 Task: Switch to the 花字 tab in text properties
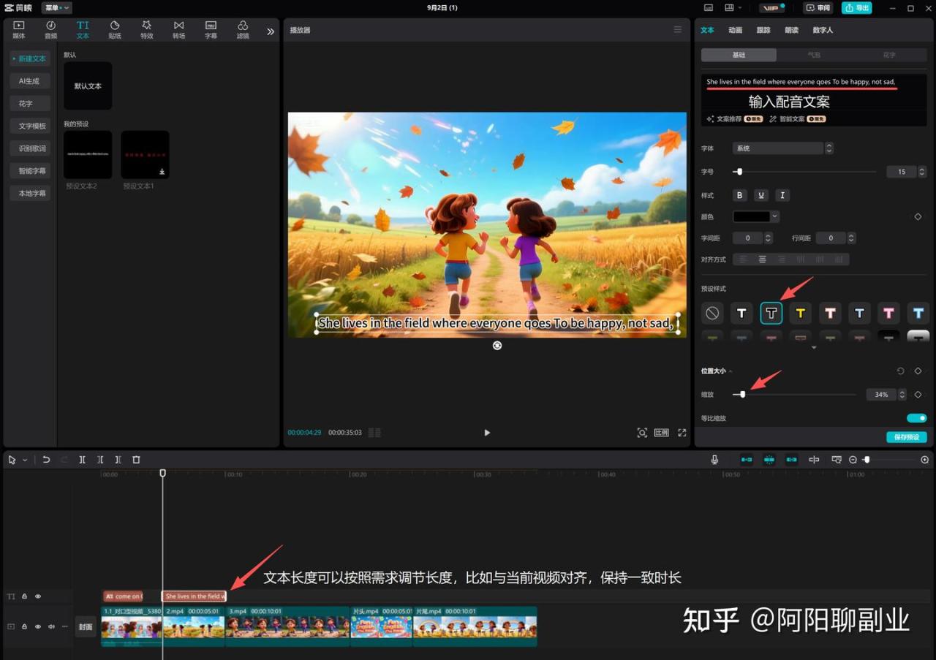[888, 55]
